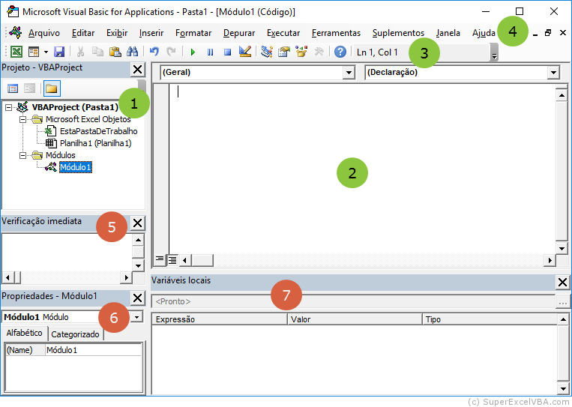Click code window scroll right arrow
This screenshot has width=572, height=407.
[550, 260]
